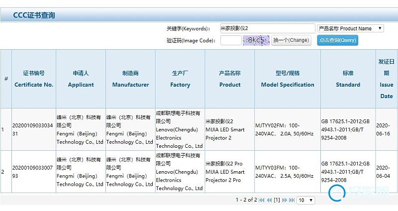Click row 2 standard GB 17625.1-2012 cell
Image resolution: width=398 pixels, height=211 pixels.
pyautogui.click(x=348, y=172)
